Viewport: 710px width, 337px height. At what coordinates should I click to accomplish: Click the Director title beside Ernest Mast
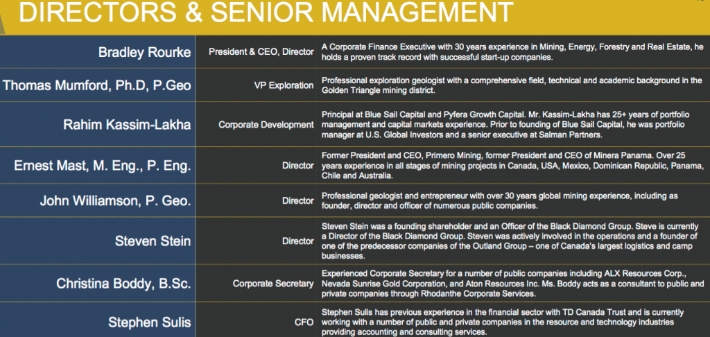pos(298,166)
